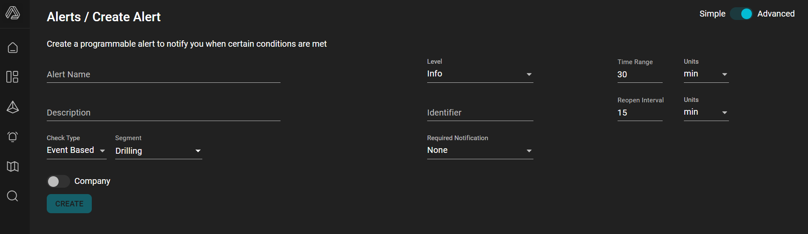
Task: Click the Simple mode label
Action: (712, 14)
